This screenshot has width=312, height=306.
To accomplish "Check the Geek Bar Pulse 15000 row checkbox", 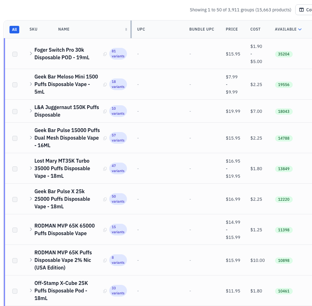I will coord(15,138).
